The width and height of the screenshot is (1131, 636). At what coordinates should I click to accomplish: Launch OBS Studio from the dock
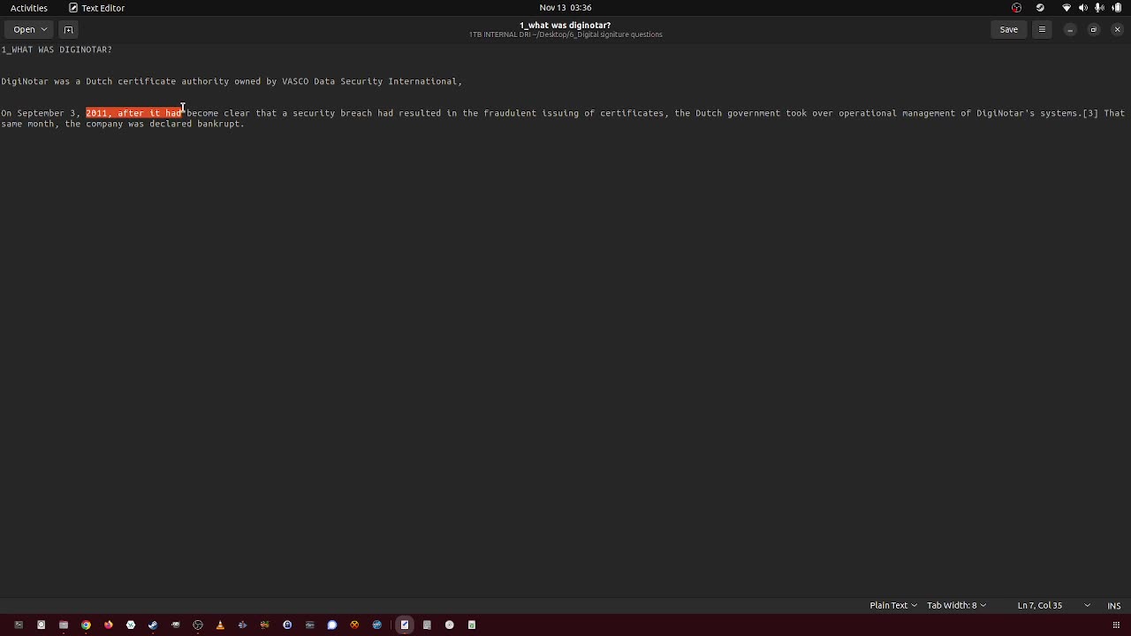point(198,625)
